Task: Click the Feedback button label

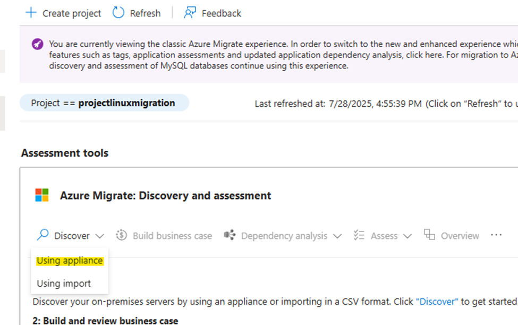Action: tap(222, 13)
